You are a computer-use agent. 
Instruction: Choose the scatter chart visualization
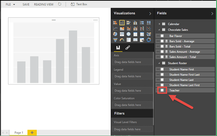click(x=148, y=28)
